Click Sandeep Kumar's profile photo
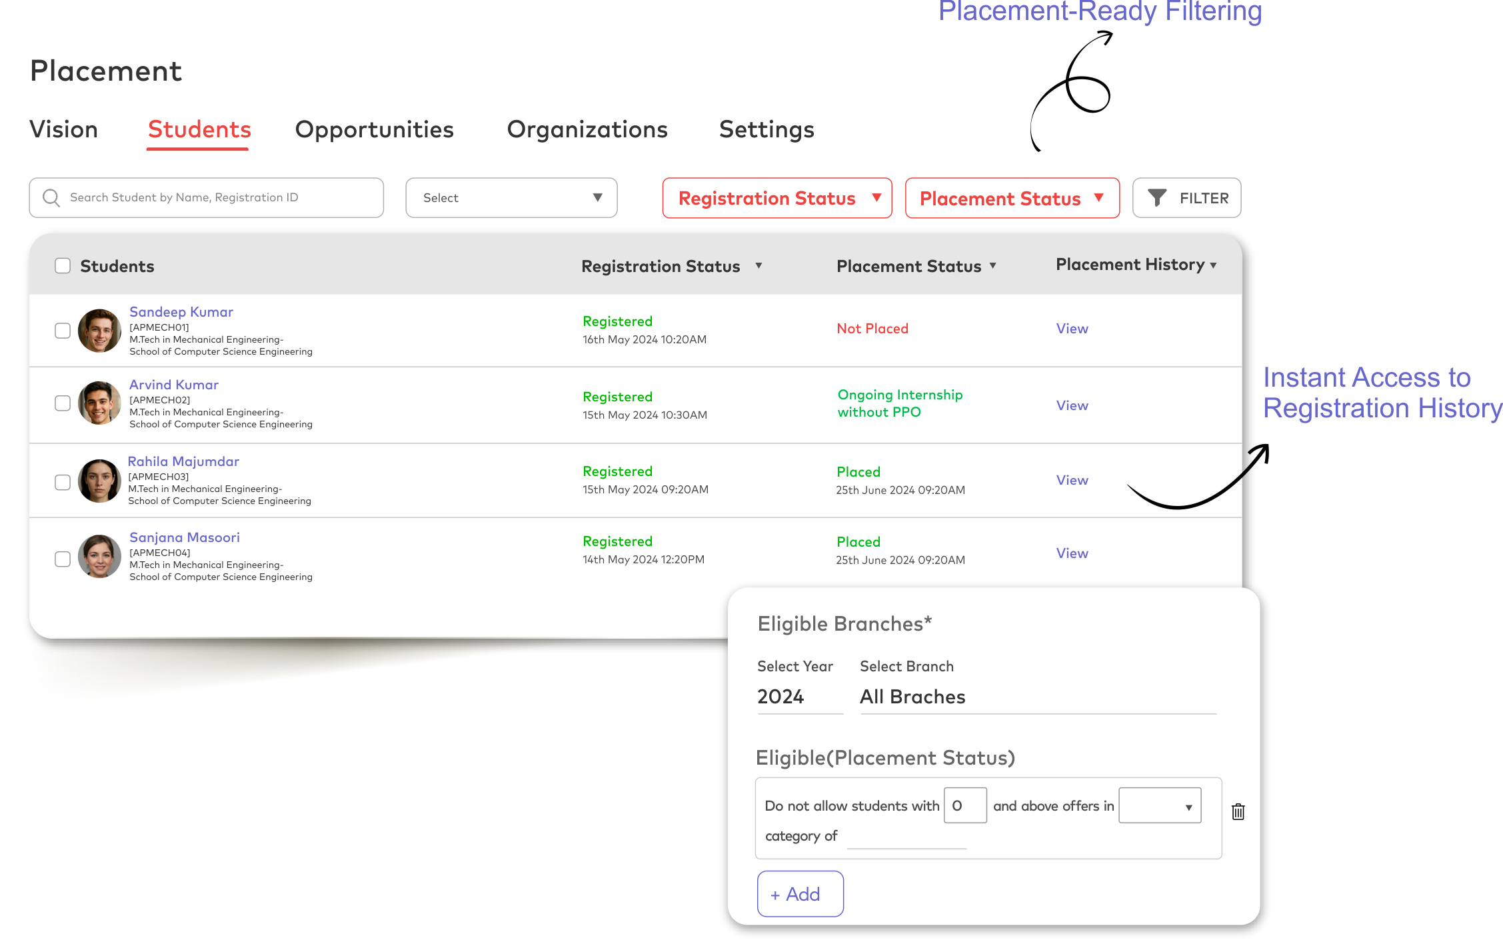Screen dimensions: 1503x946 [99, 331]
